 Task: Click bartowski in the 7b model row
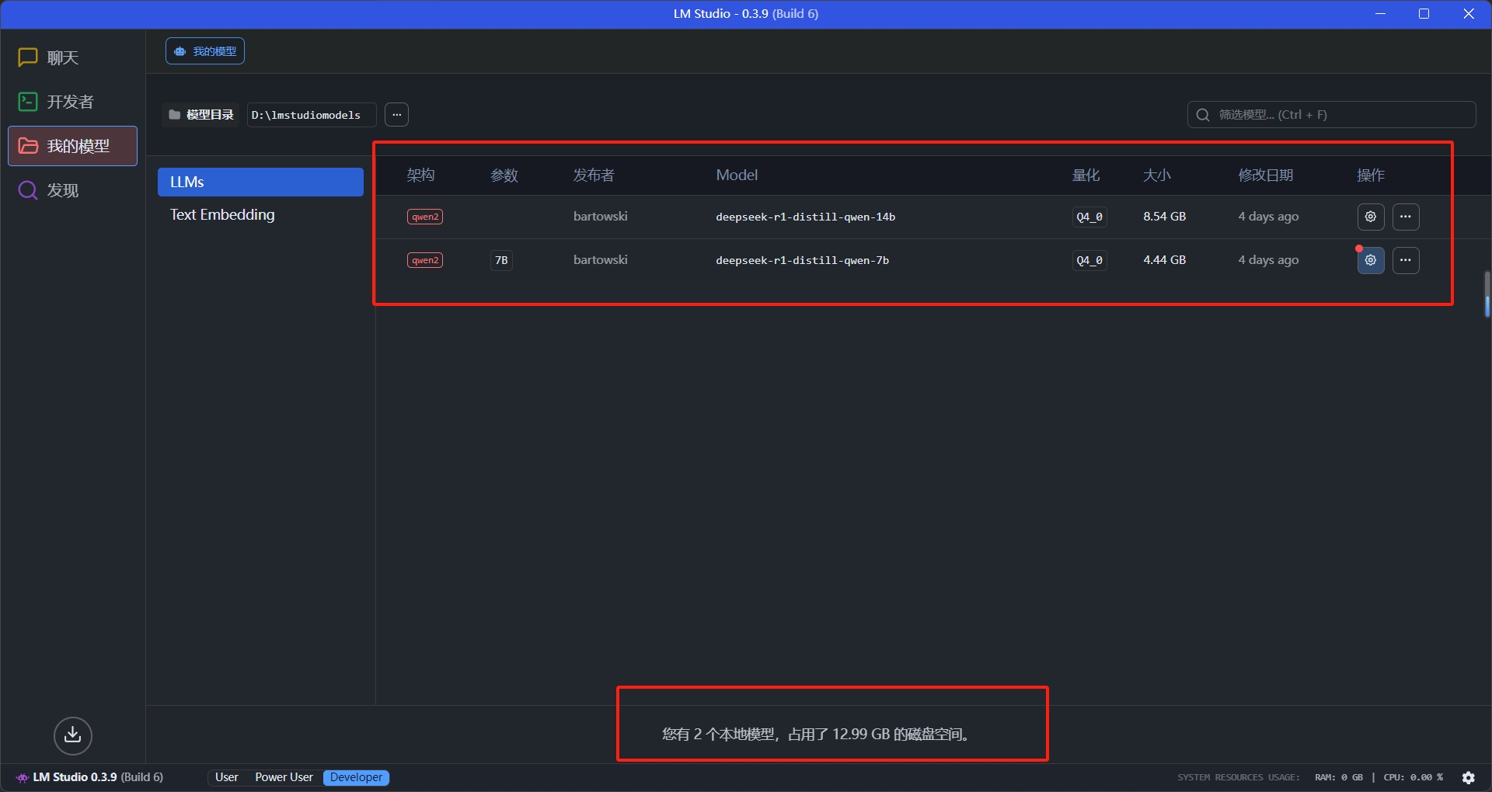[601, 260]
